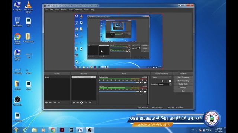Open the Recycle Bin on the desktop
The height and width of the screenshot is (133, 238).
tap(17, 22)
